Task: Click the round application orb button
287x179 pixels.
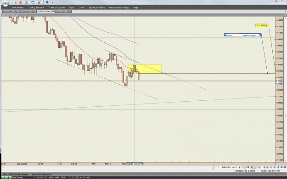Action: click(6, 3)
